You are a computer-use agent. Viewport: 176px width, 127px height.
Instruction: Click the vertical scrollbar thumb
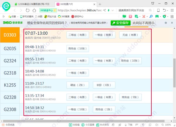tap(175, 73)
